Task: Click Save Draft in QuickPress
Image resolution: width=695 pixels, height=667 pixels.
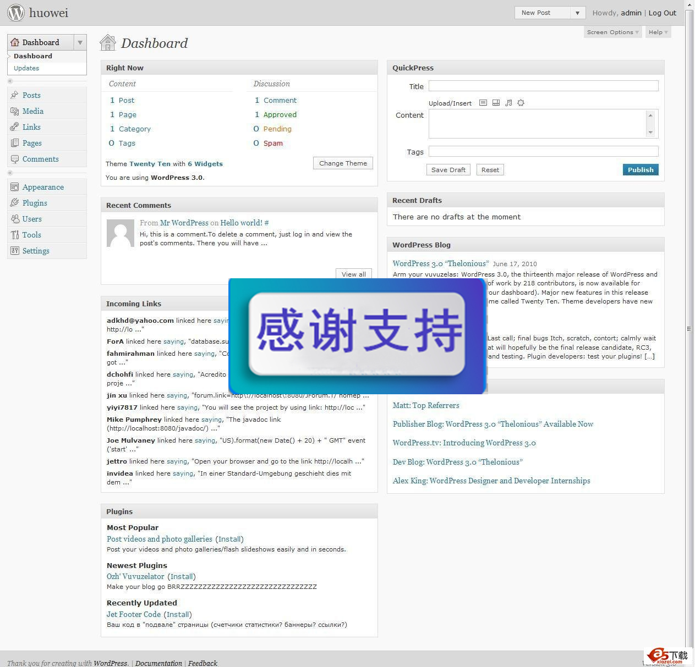Action: point(448,170)
